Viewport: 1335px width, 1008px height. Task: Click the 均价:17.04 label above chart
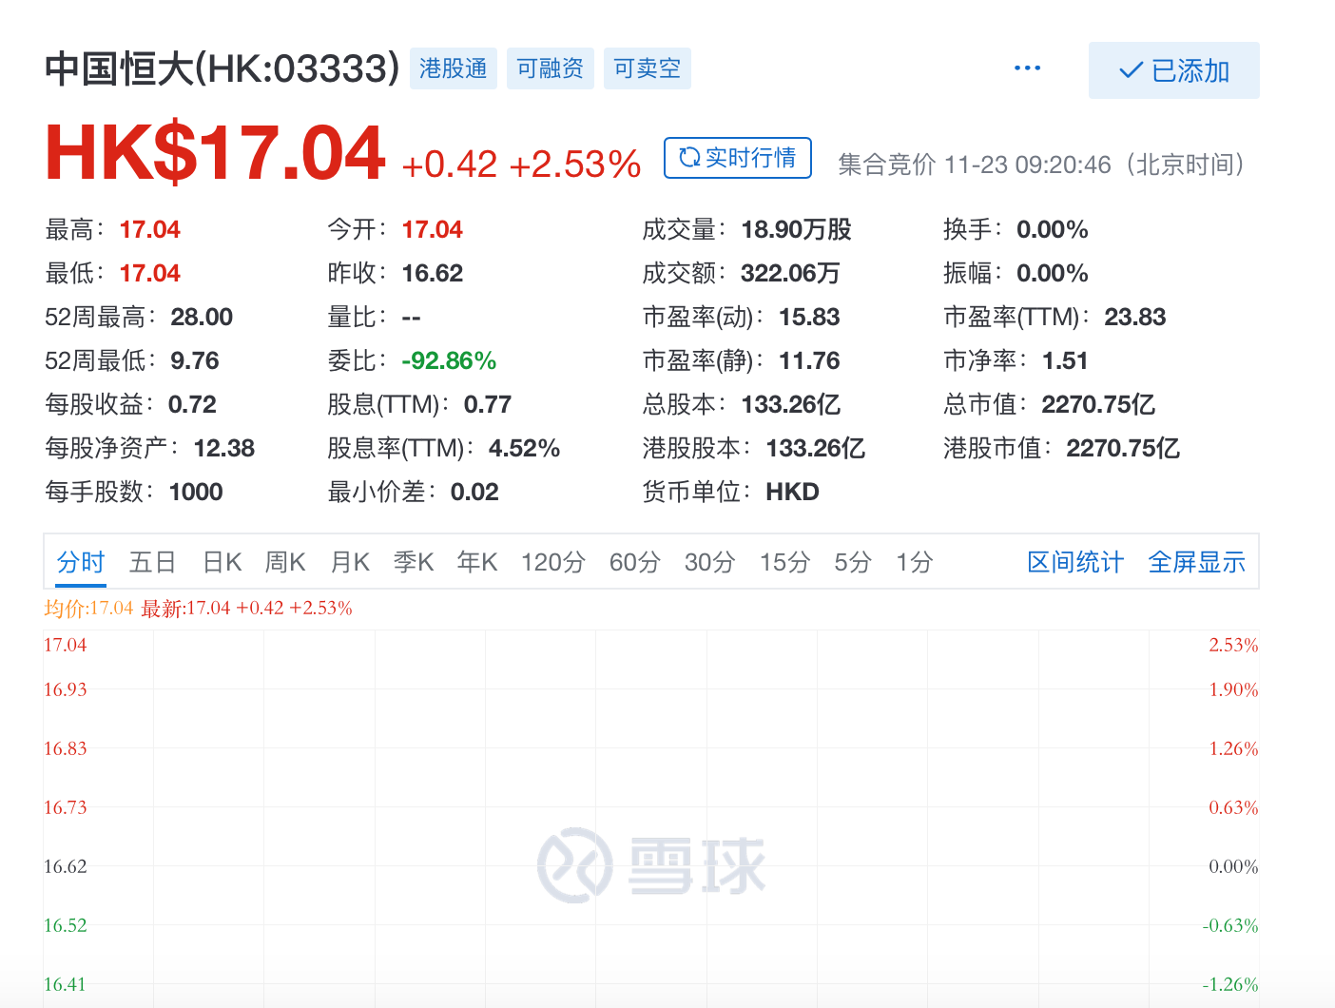pyautogui.click(x=88, y=609)
